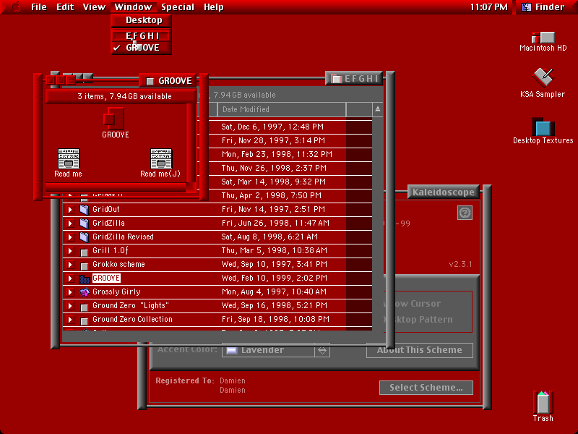Click the help question-mark icon in Kaleidoscope
The width and height of the screenshot is (578, 434).
(465, 213)
